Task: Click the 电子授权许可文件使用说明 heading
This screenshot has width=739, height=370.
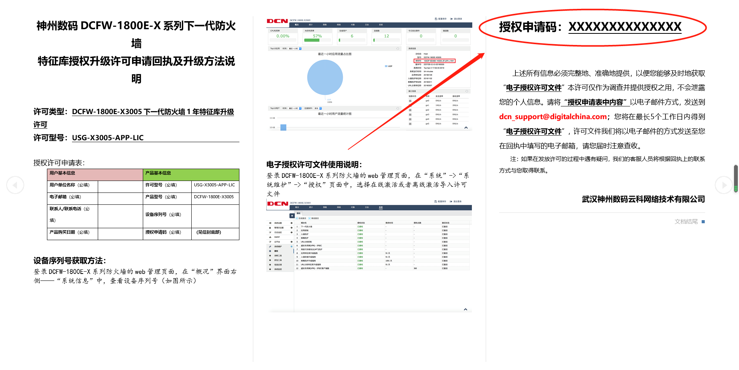Action: point(314,165)
